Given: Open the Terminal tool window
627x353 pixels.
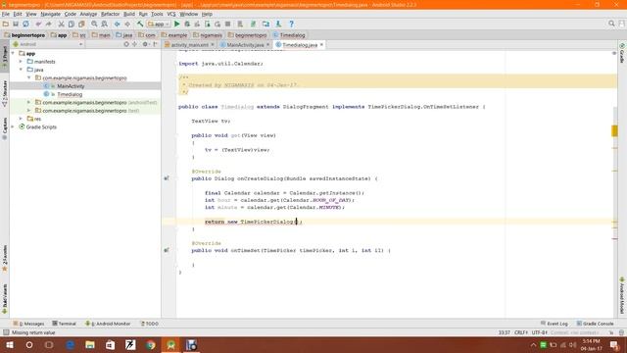Looking at the screenshot, I should [64, 324].
